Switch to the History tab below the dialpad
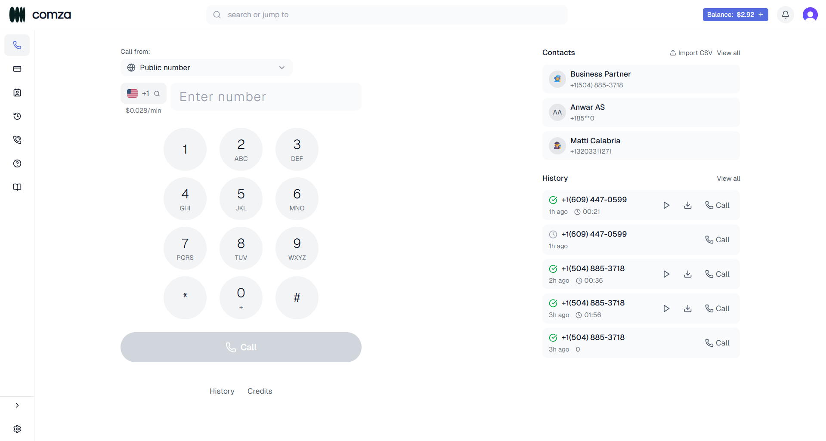 point(222,391)
